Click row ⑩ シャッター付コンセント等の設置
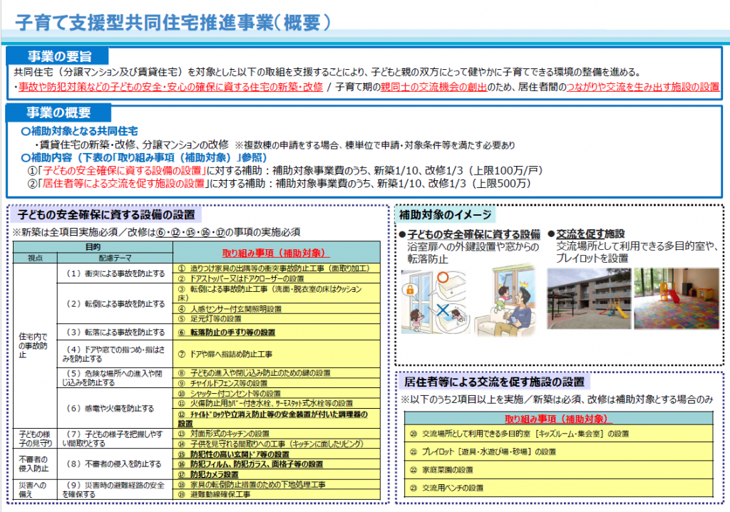 tap(277, 393)
